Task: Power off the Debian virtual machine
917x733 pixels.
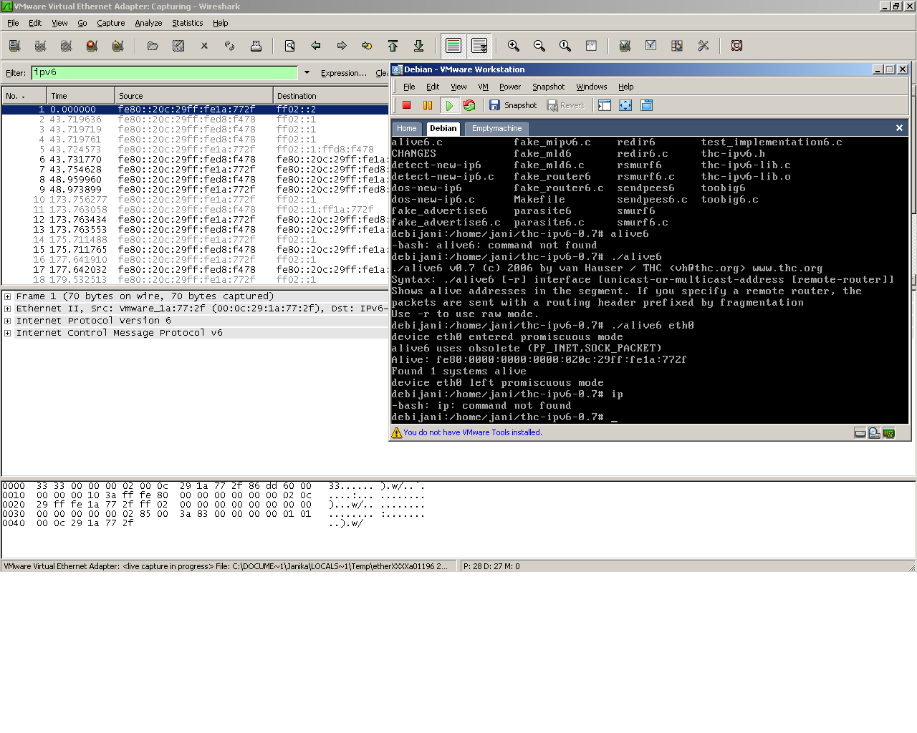Action: click(x=405, y=105)
